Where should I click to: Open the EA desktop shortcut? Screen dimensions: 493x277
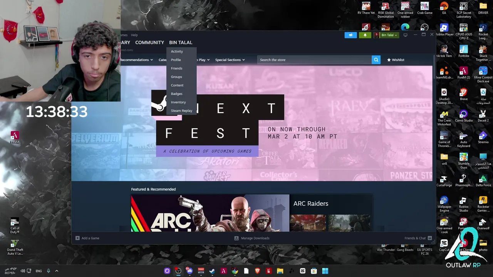pos(444,8)
